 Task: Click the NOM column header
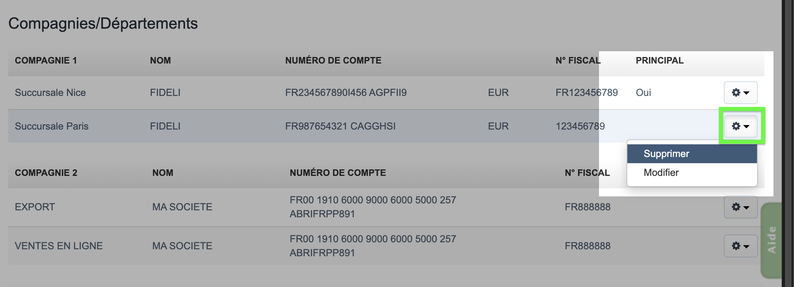pyautogui.click(x=161, y=60)
